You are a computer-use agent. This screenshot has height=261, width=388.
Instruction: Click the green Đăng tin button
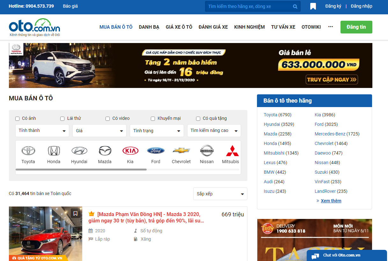tap(356, 27)
